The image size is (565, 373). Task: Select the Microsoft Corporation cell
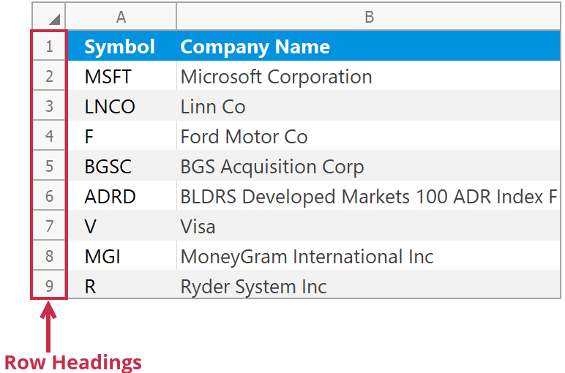276,77
